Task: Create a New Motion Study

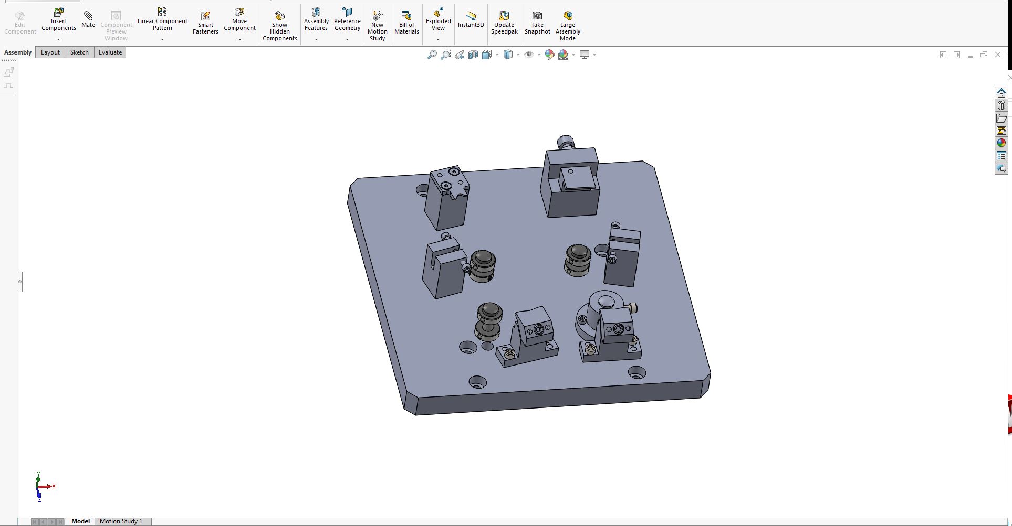Action: [378, 26]
